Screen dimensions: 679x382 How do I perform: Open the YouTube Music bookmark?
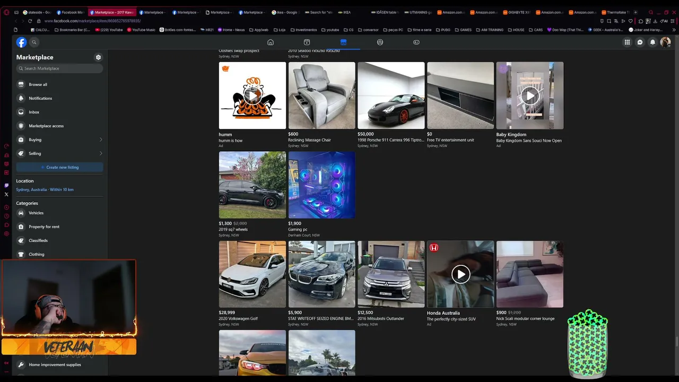coord(141,30)
